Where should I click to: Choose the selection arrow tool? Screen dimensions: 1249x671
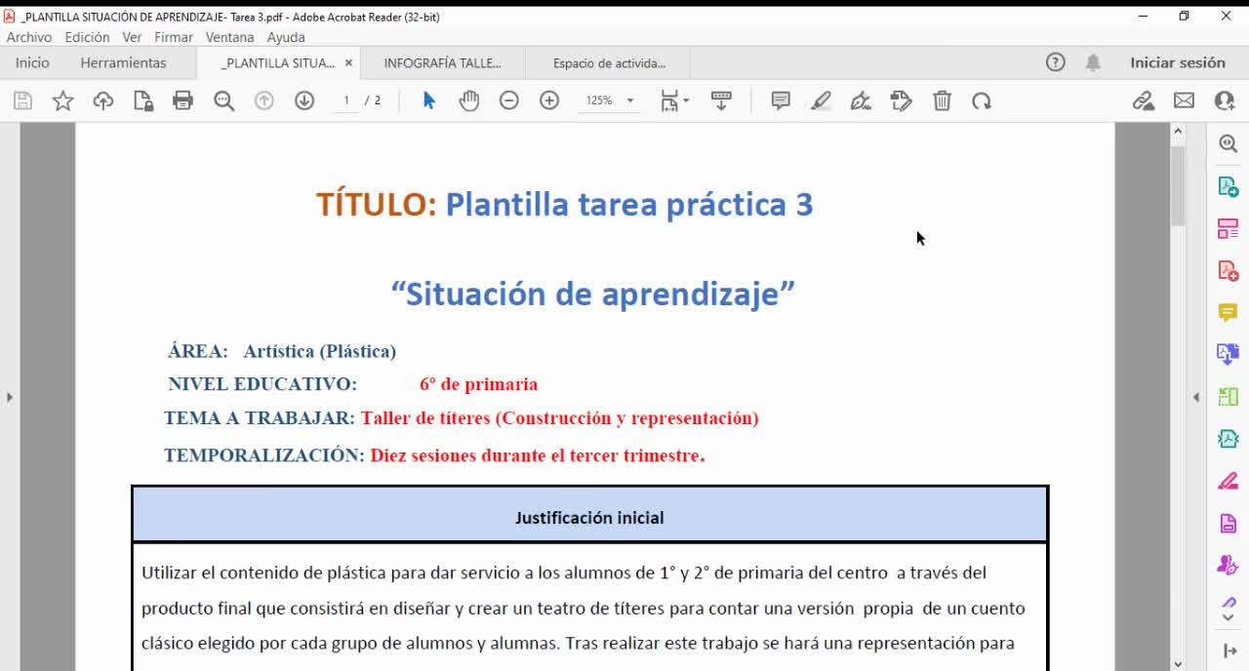coord(428,100)
